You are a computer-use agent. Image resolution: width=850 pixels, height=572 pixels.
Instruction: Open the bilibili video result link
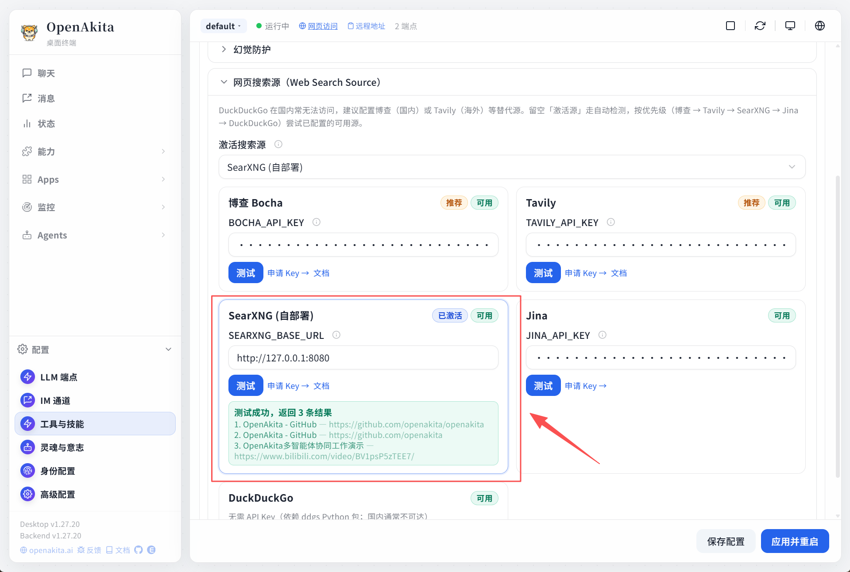click(x=324, y=457)
